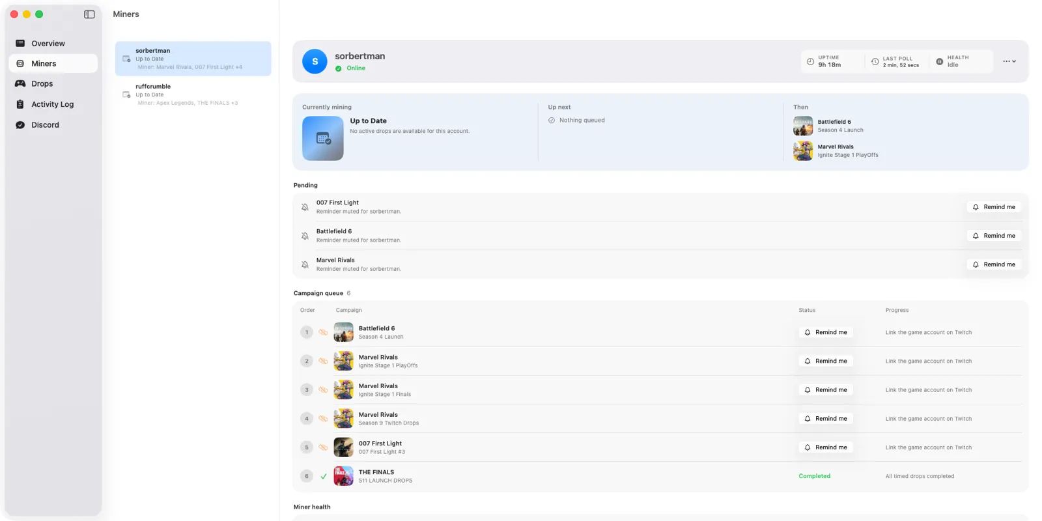Screen dimensions: 1042x521
Task: Click Remind me for pending 007 First Light
Action: [994, 207]
